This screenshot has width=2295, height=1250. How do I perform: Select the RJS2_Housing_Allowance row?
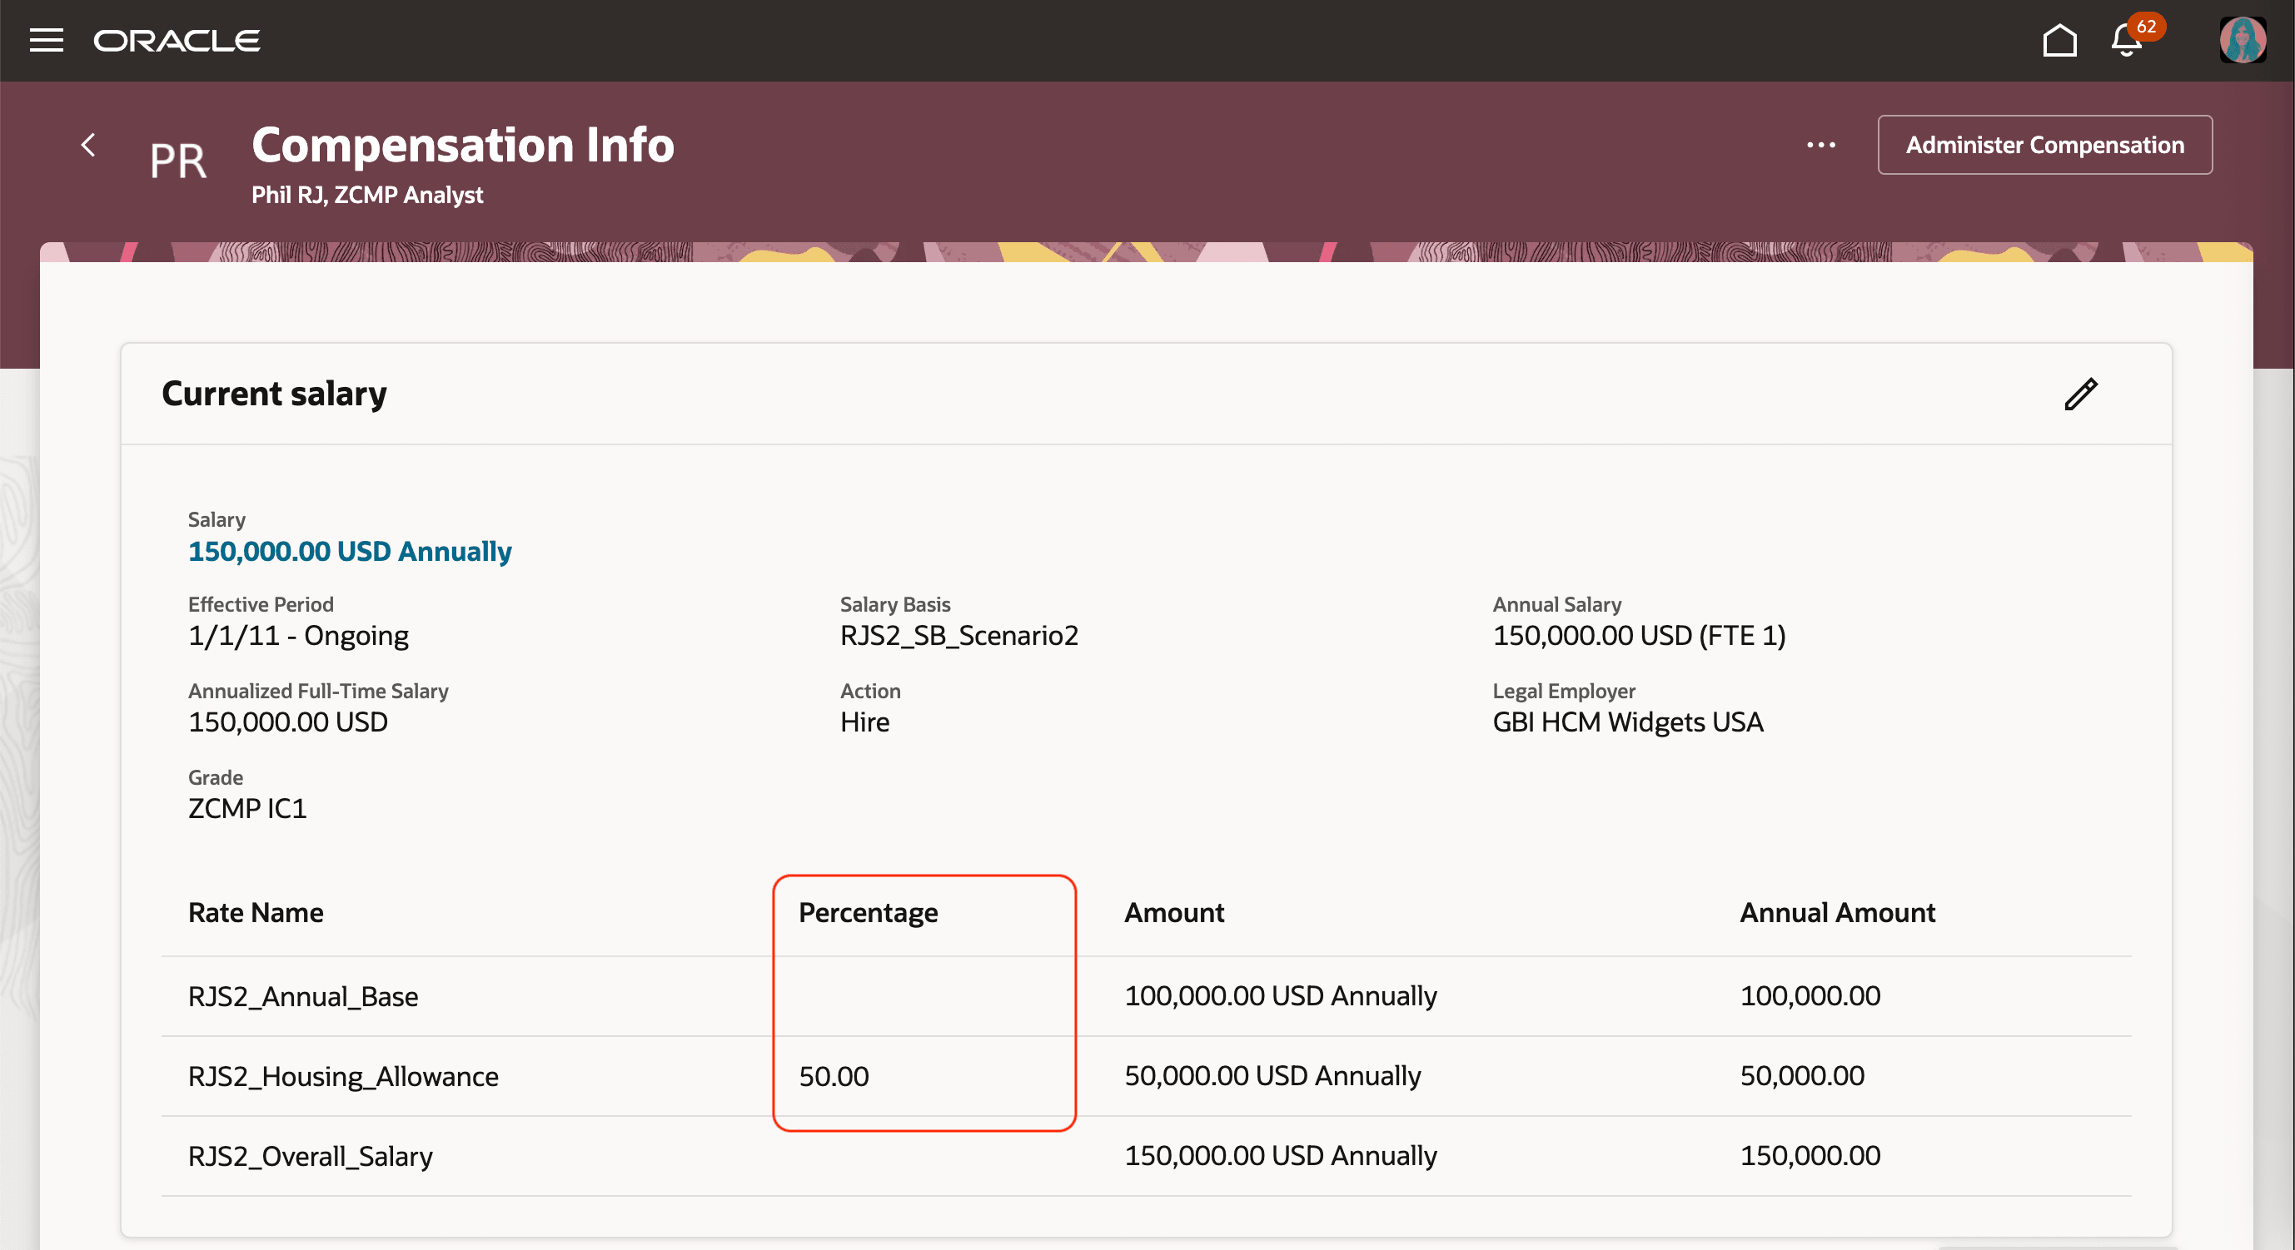[343, 1076]
